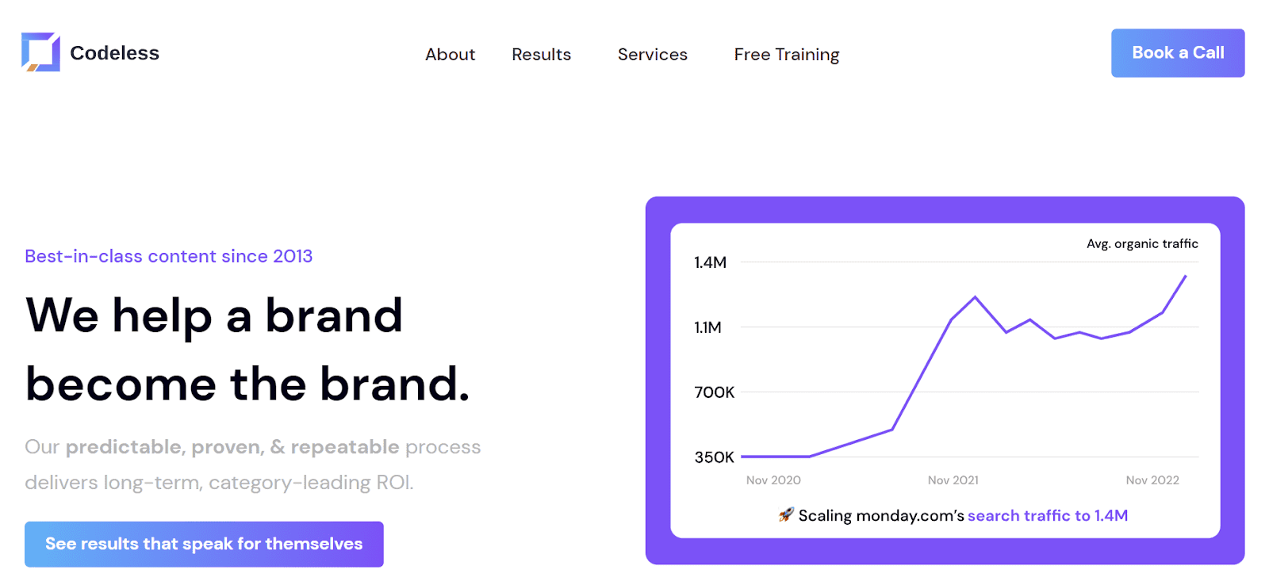This screenshot has height=581, width=1269.
Task: Select Free Training in the navigation
Action: click(786, 55)
